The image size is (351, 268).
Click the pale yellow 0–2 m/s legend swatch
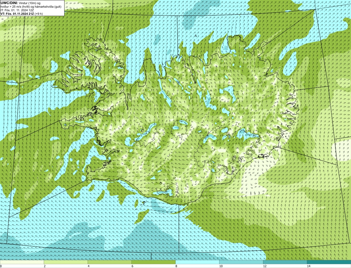pos(22,262)
